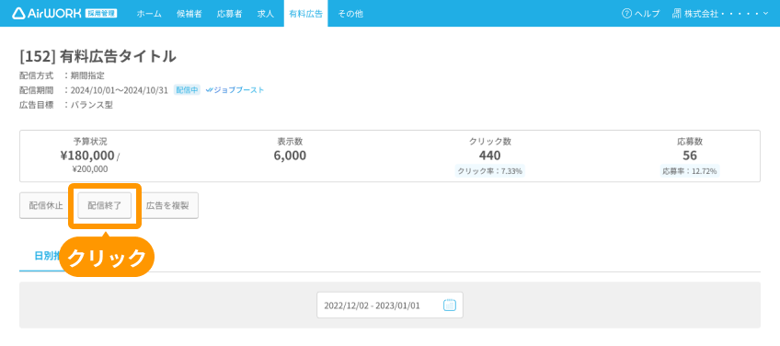Click the バランス型 ad goal text

(92, 105)
